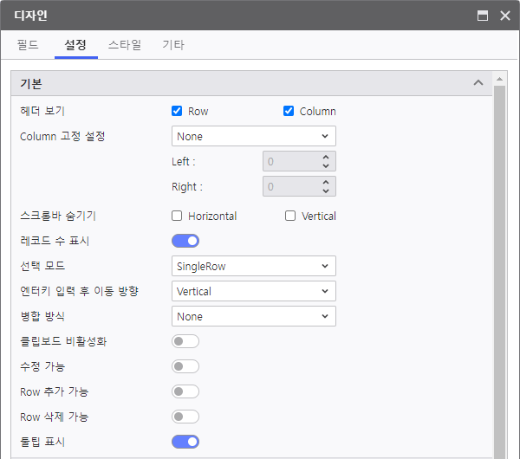
Task: Turn on the Row 삭제 가능 toggle
Action: pos(185,417)
